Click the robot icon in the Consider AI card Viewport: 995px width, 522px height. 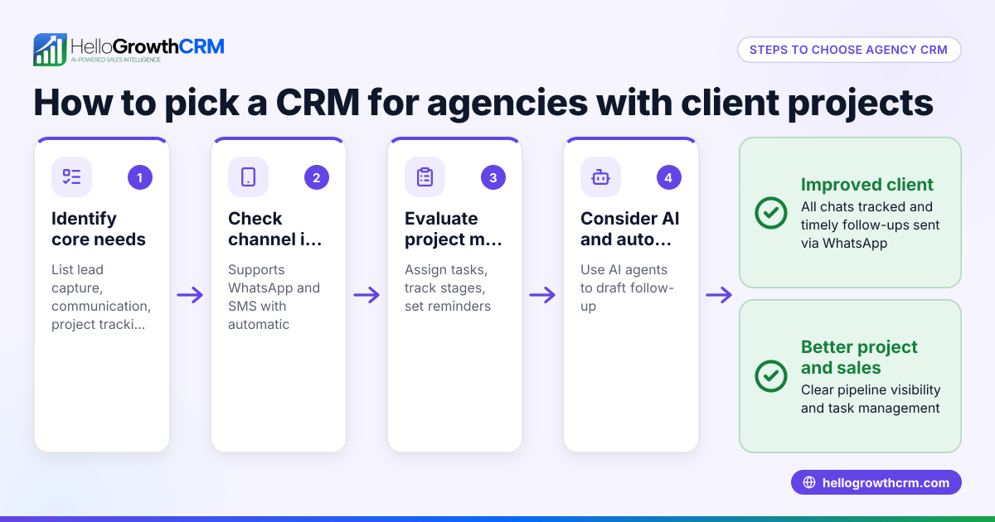tap(600, 176)
